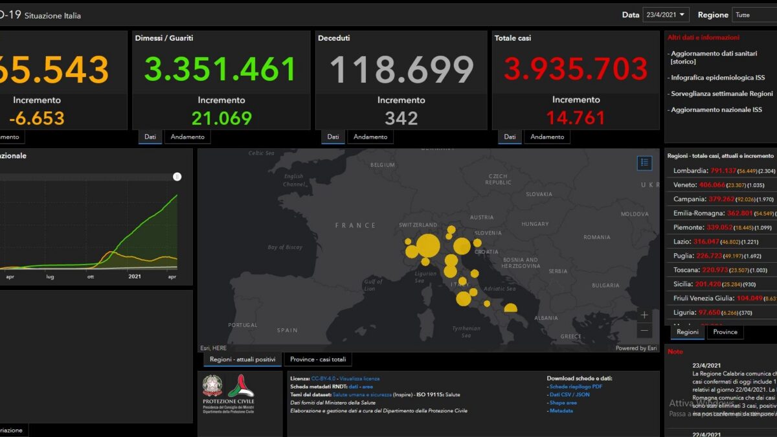Select Dati tab under Totale casi

[510, 137]
